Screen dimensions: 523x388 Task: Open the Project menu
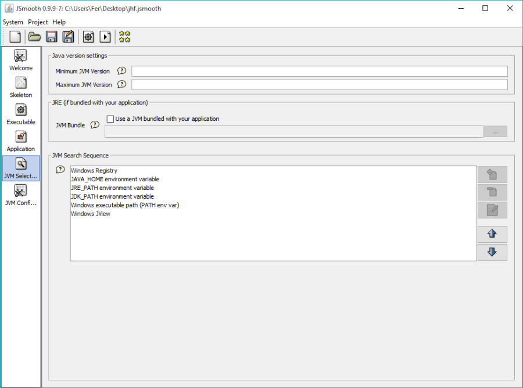38,22
